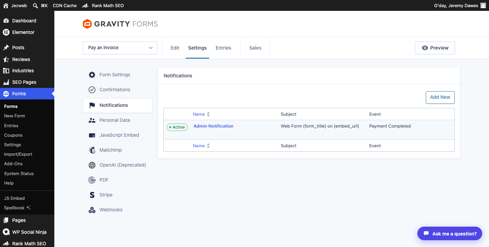This screenshot has height=247, width=489.
Task: Click the Notifications panel heading
Action: point(178,76)
